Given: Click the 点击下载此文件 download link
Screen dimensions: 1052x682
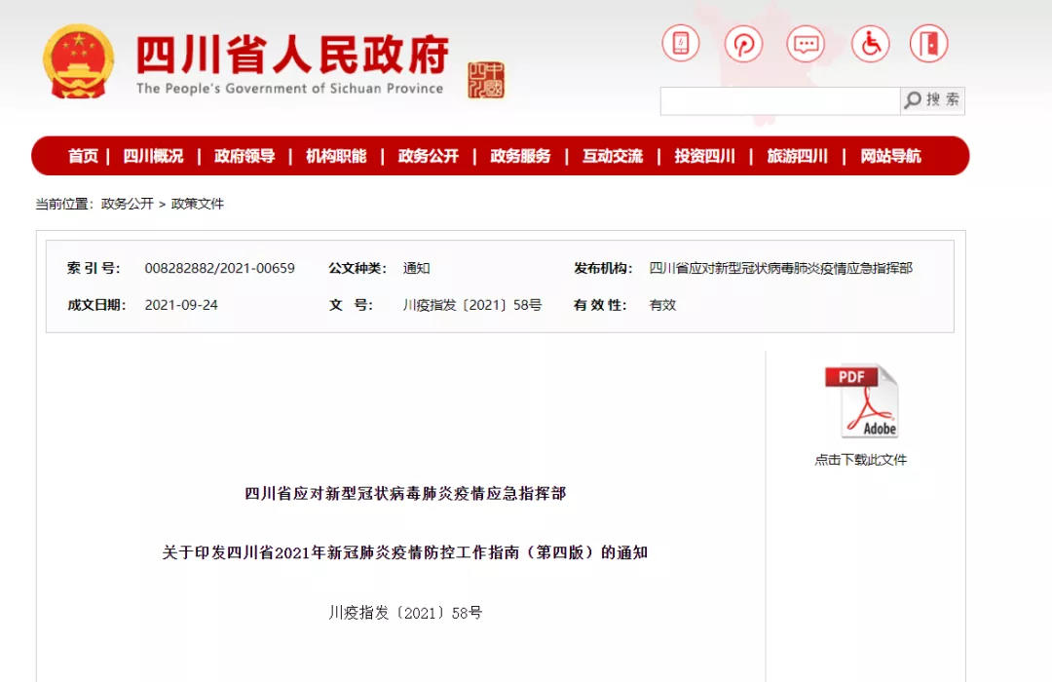Looking at the screenshot, I should 861,459.
